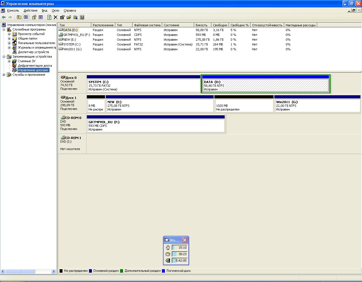362x282 pixels.
Task: Click the magnifier search toolbar icon
Action: click(75, 17)
